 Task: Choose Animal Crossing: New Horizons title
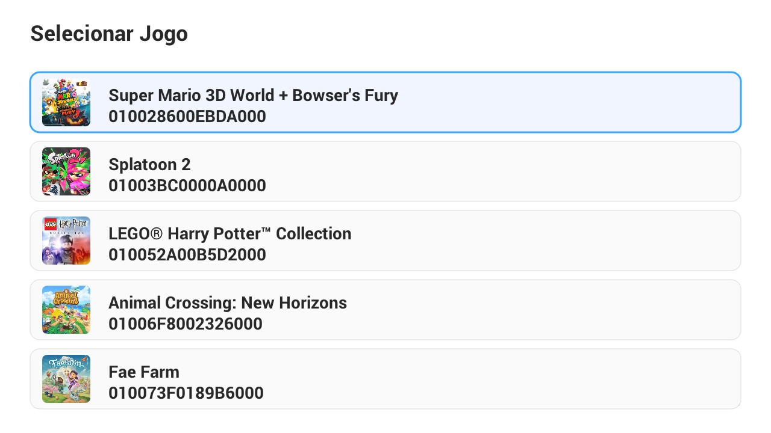coord(228,302)
